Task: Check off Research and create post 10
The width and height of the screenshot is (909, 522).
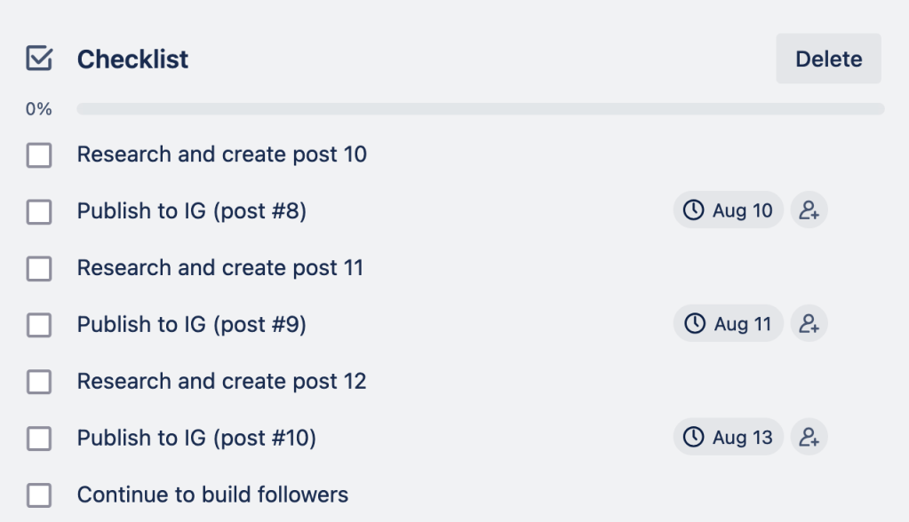Action: 39,155
